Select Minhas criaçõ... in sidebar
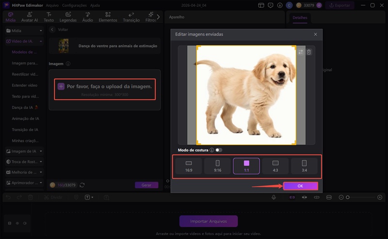Viewport: 388px width, 239px height. [25, 141]
